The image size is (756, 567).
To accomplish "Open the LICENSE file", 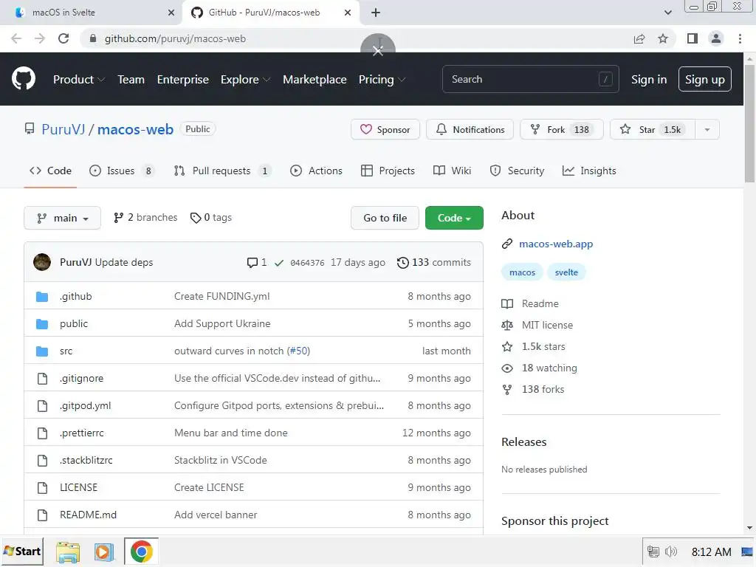I will 78,487.
